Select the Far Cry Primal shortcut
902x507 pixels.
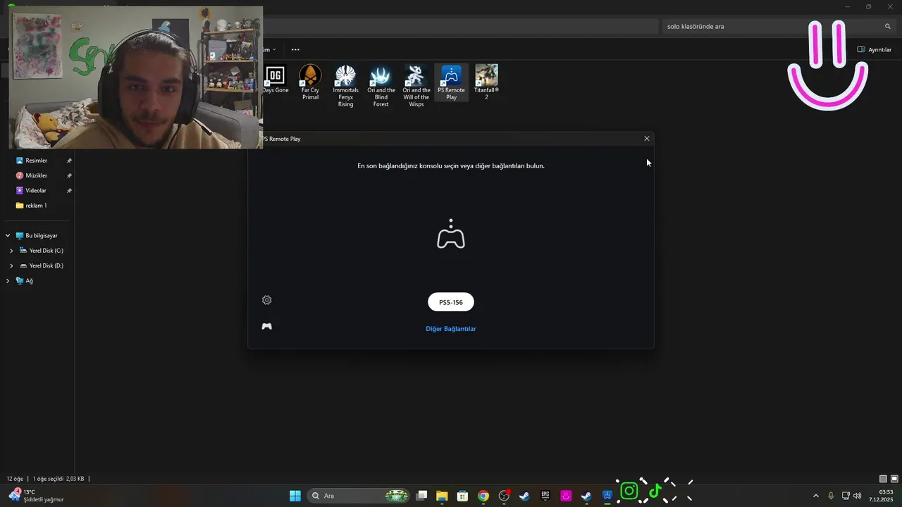[x=310, y=82]
